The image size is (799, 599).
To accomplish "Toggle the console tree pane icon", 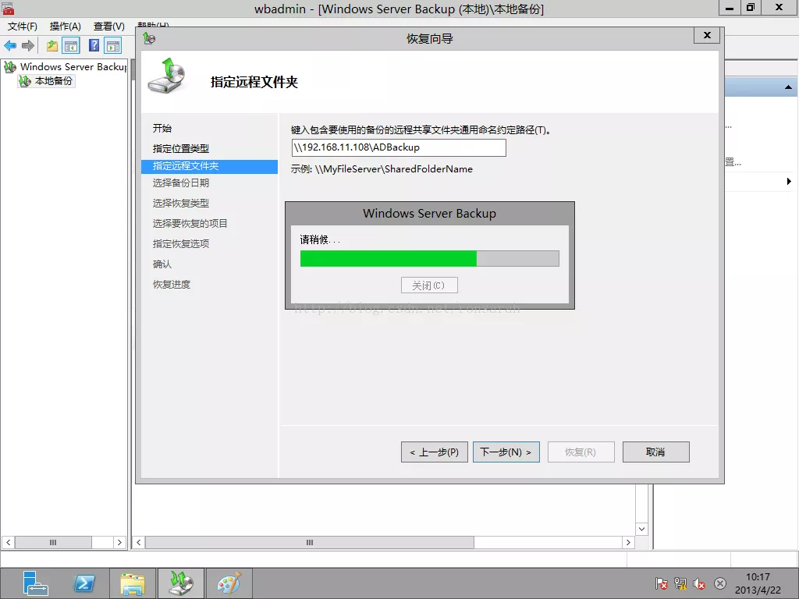I will (72, 46).
